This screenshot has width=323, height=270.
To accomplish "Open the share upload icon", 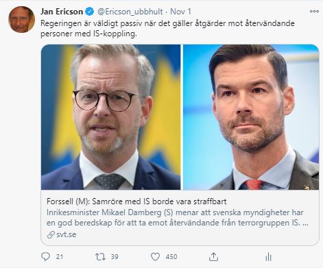I will [213, 257].
